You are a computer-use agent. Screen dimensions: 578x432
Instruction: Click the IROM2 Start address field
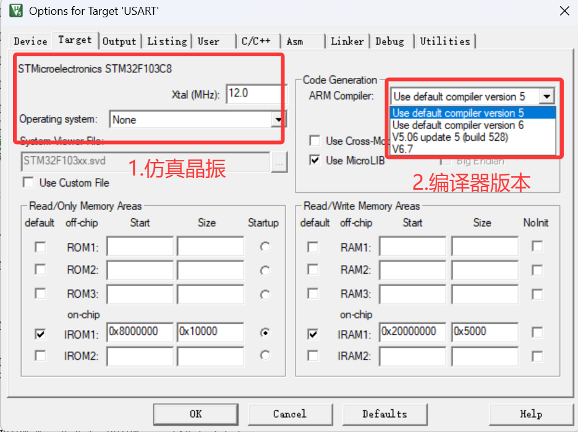pos(140,357)
